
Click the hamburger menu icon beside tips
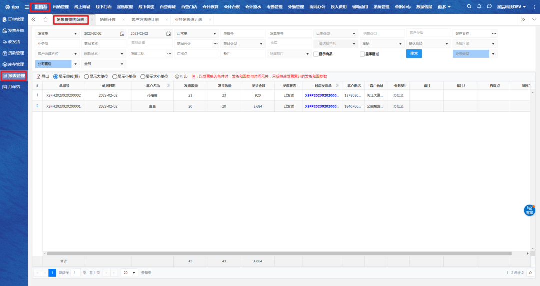[x=27, y=7]
